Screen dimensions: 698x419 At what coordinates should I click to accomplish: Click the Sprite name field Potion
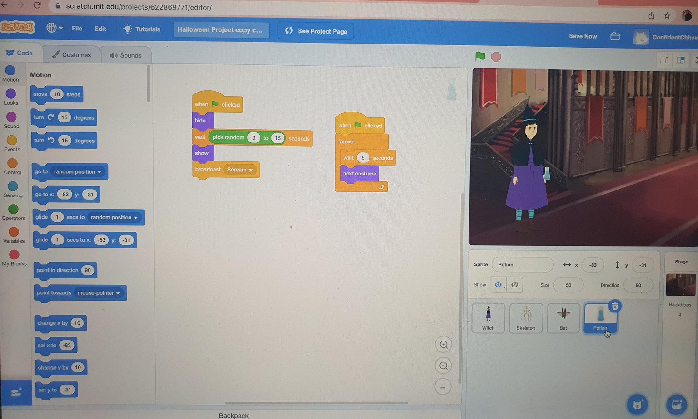(523, 265)
